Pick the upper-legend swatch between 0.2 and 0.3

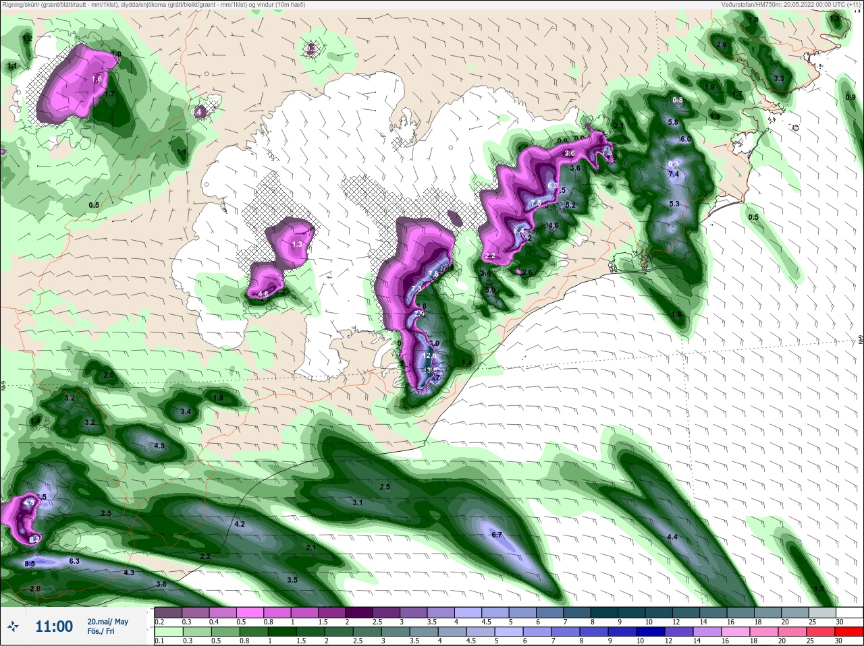[x=168, y=612]
